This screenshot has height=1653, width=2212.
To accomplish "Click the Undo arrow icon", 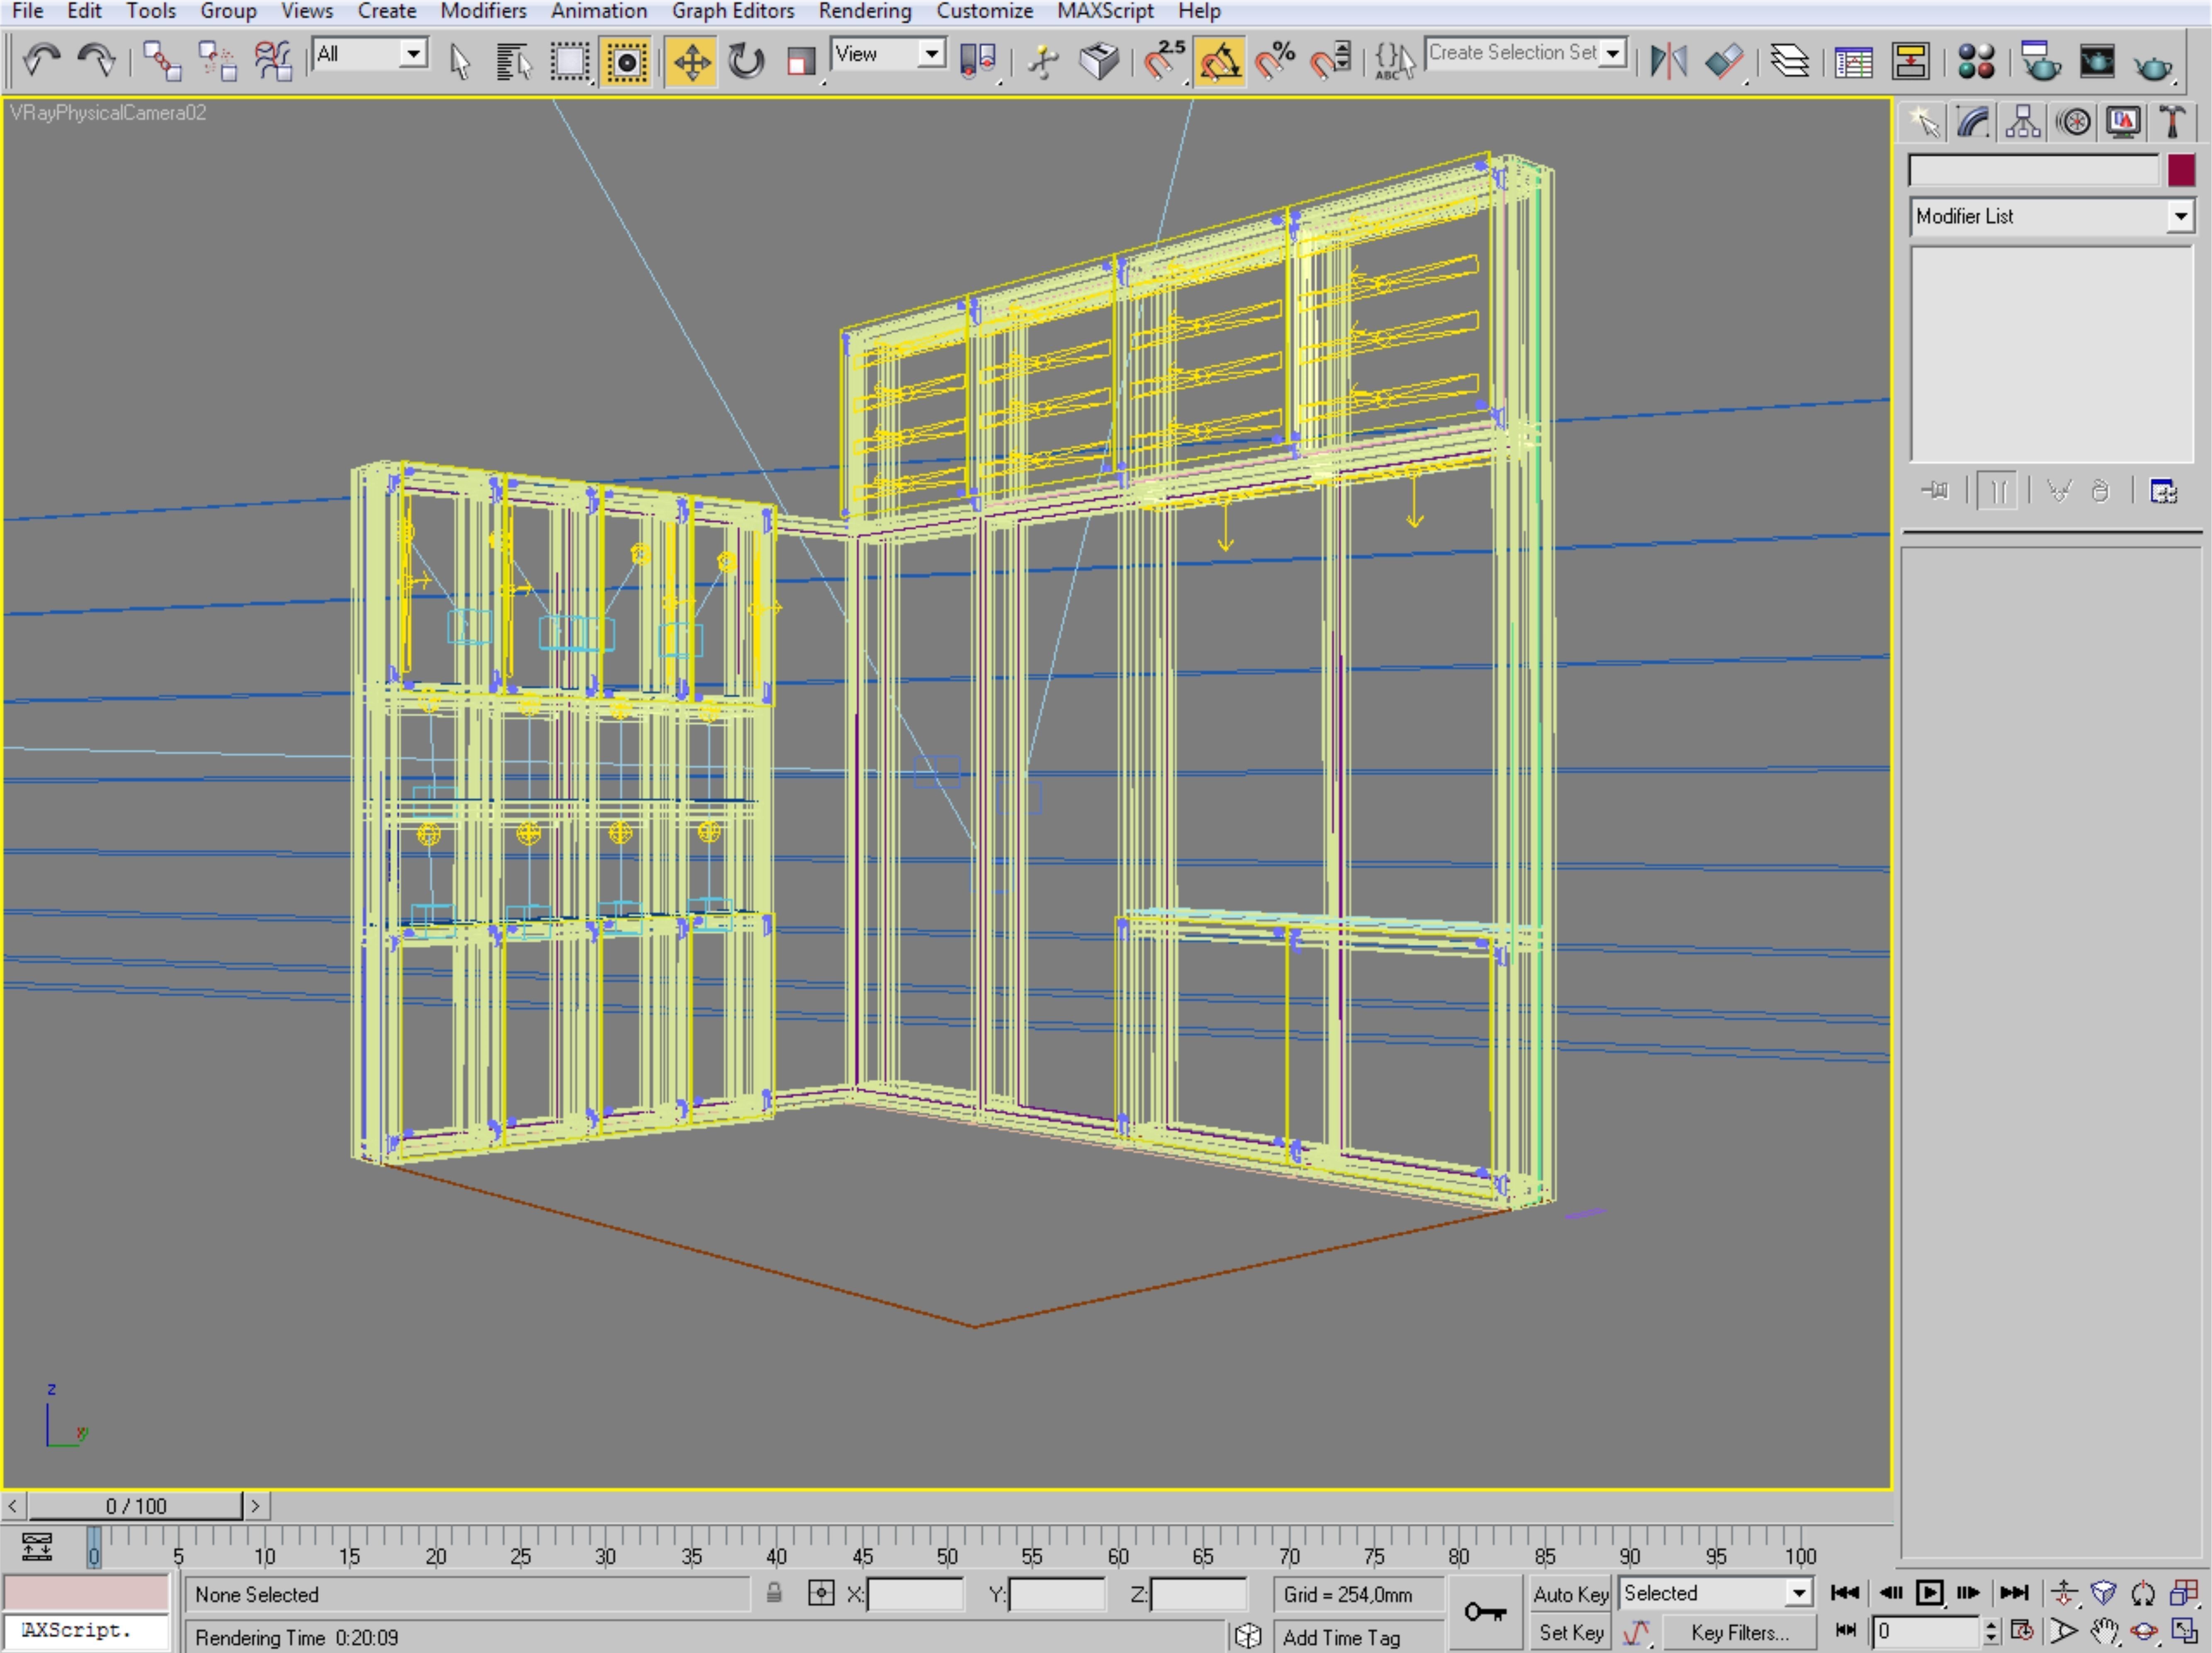I will pyautogui.click(x=41, y=61).
